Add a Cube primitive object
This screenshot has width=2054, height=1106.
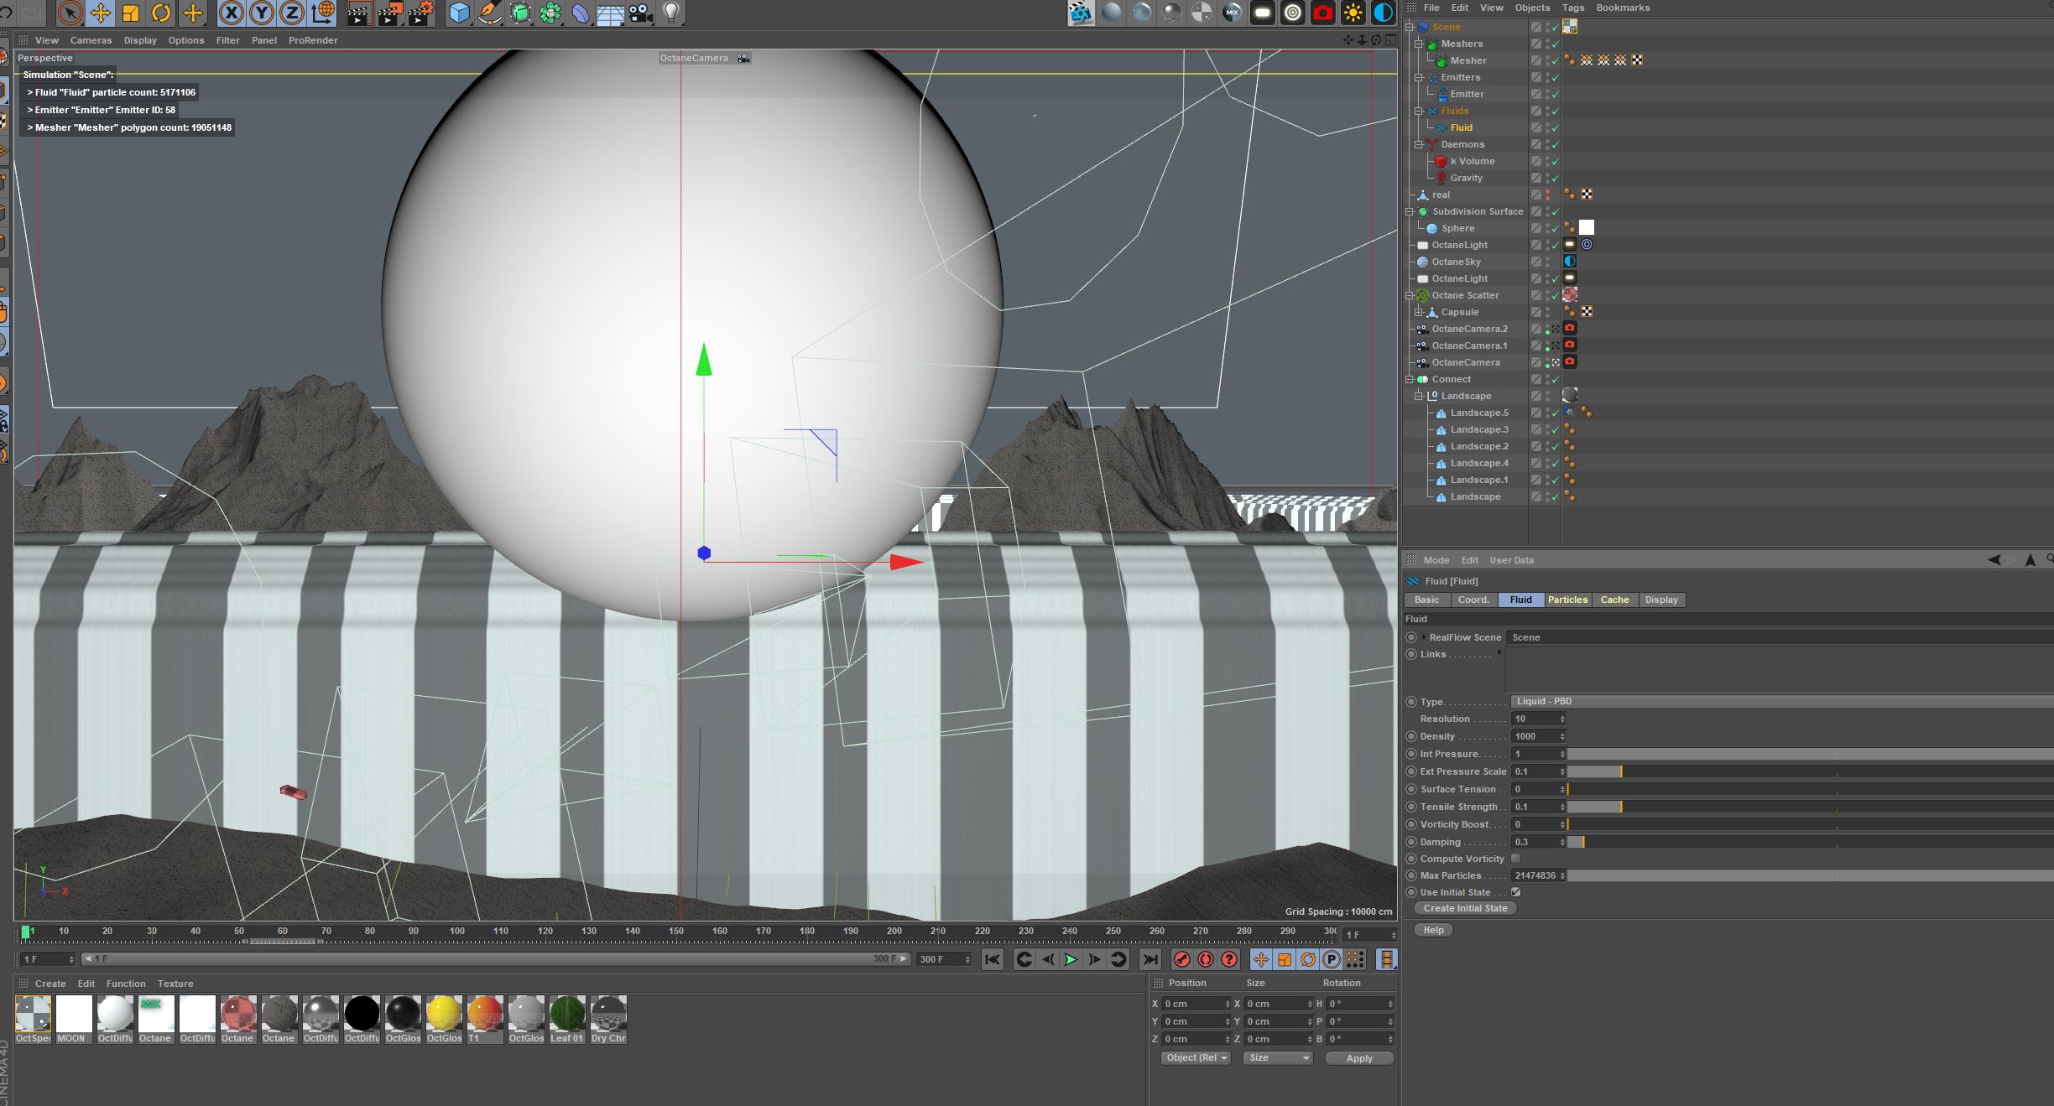tap(459, 13)
